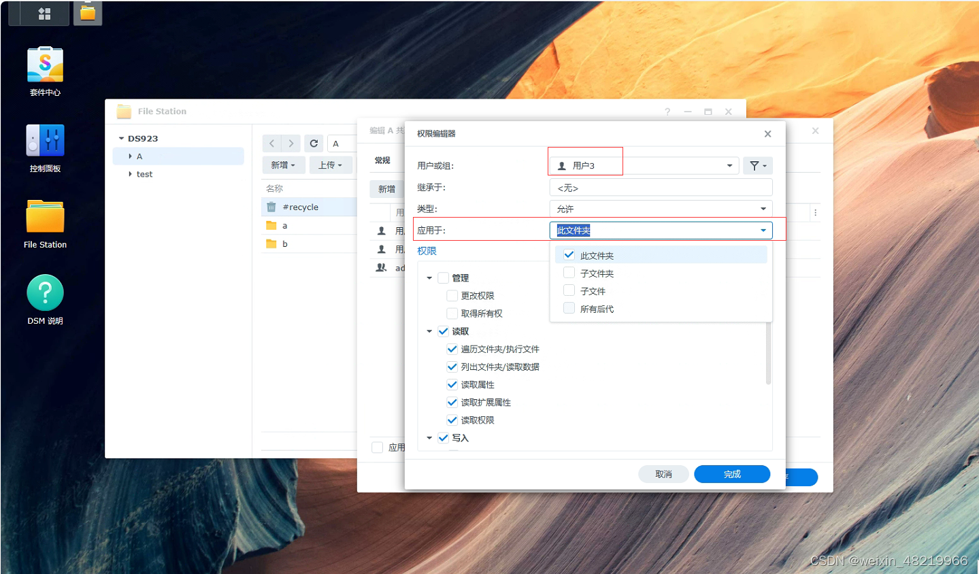Click 新增 button in properties dialog
979x574 pixels.
[x=386, y=189]
